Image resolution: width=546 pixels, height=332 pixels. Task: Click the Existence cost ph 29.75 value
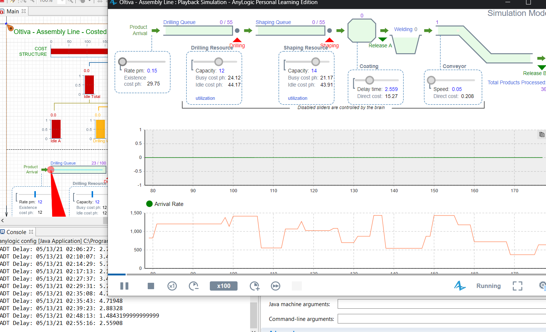pyautogui.click(x=153, y=84)
